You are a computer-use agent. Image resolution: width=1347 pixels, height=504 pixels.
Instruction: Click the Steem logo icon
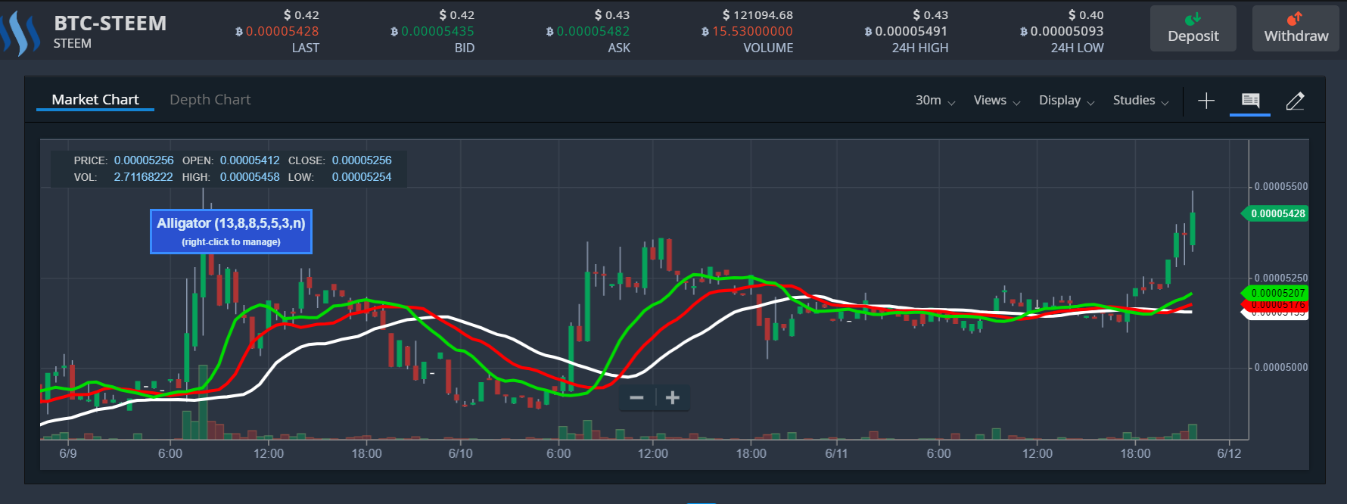pos(20,33)
